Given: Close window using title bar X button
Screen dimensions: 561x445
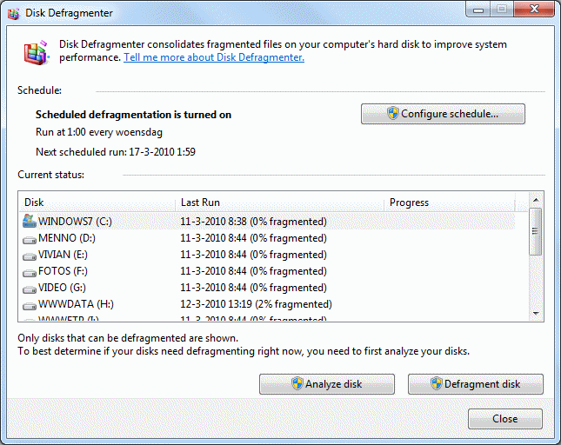Looking at the screenshot, I should tap(534, 9).
